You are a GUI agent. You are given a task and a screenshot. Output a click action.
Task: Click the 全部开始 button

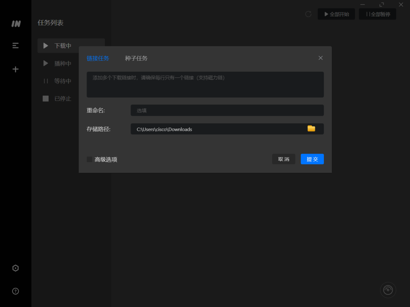pyautogui.click(x=336, y=14)
